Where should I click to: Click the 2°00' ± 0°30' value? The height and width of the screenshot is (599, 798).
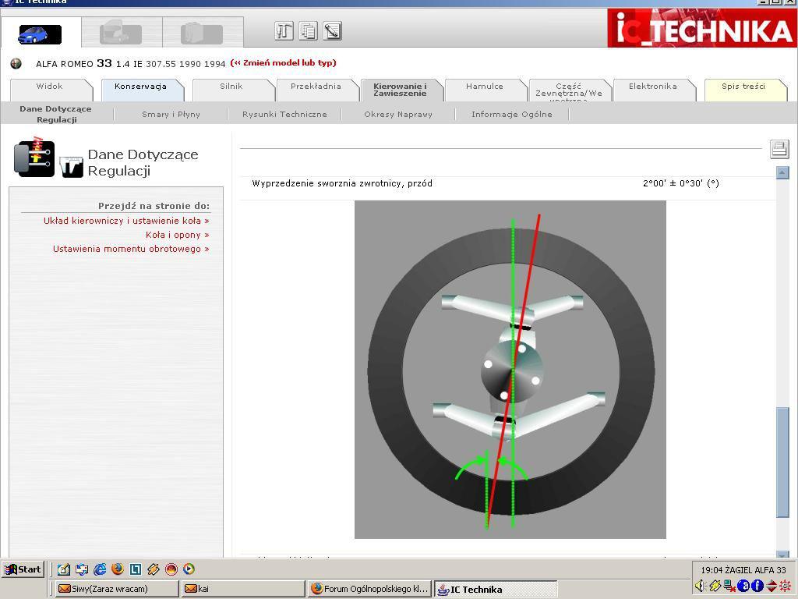pyautogui.click(x=681, y=183)
